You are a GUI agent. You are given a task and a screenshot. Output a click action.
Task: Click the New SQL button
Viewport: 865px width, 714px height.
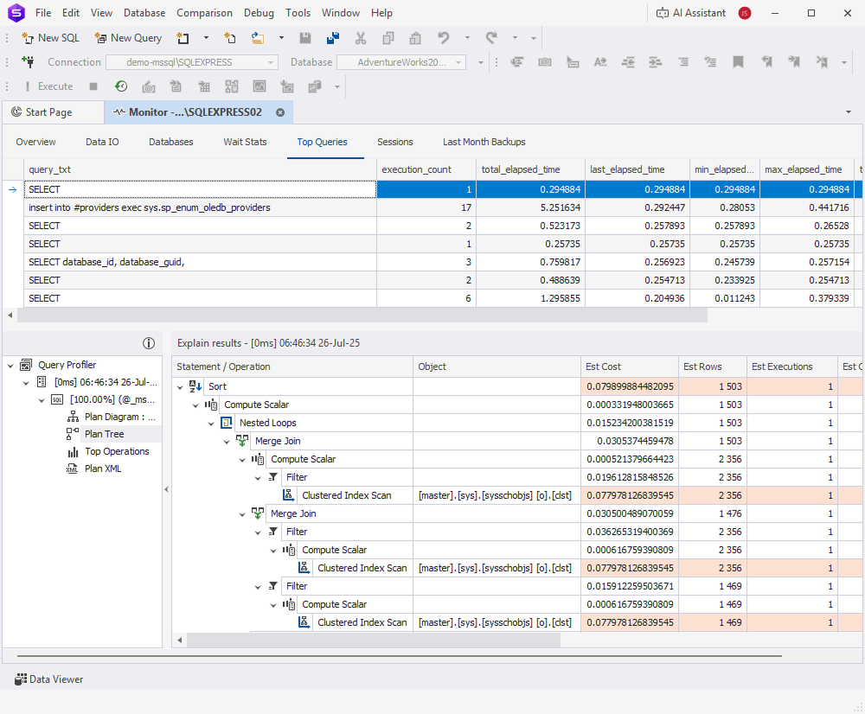pos(50,37)
